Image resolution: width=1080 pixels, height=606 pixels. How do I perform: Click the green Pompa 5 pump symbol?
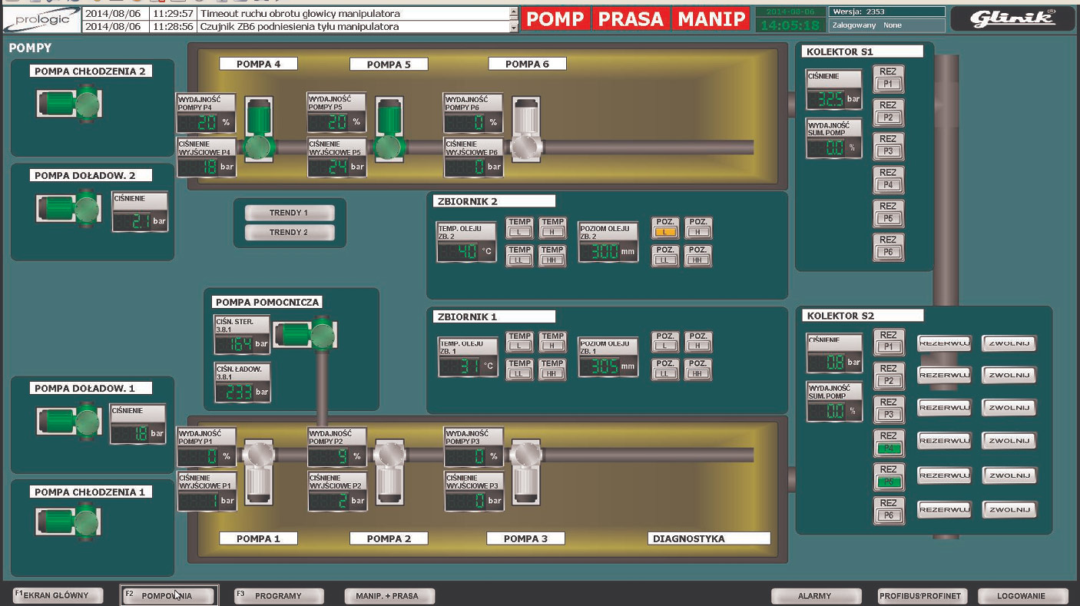pos(389,130)
